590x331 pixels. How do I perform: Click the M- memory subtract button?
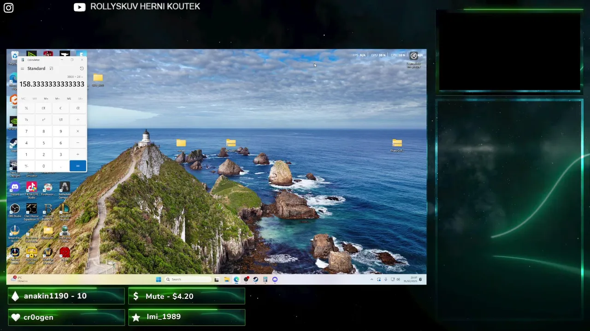click(57, 98)
